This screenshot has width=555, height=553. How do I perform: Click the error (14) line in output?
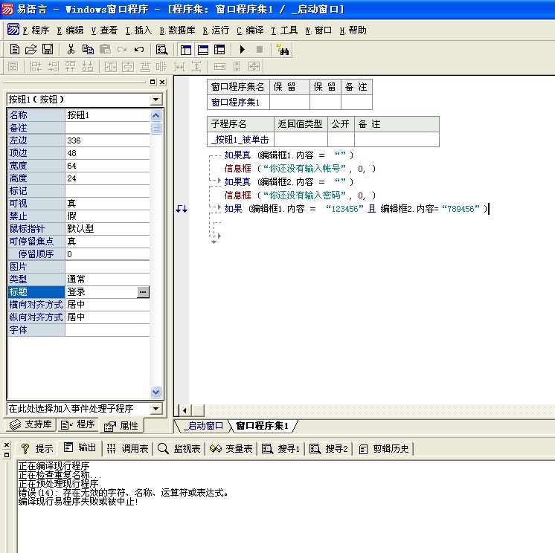(123, 493)
